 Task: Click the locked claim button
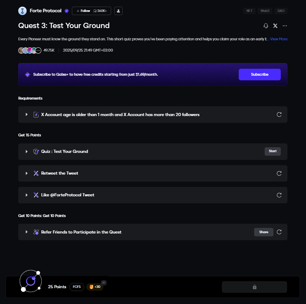coord(254,287)
